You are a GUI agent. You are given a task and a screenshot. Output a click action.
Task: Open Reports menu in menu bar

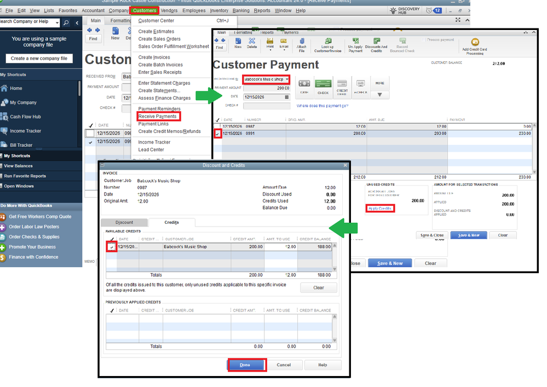[x=262, y=10]
